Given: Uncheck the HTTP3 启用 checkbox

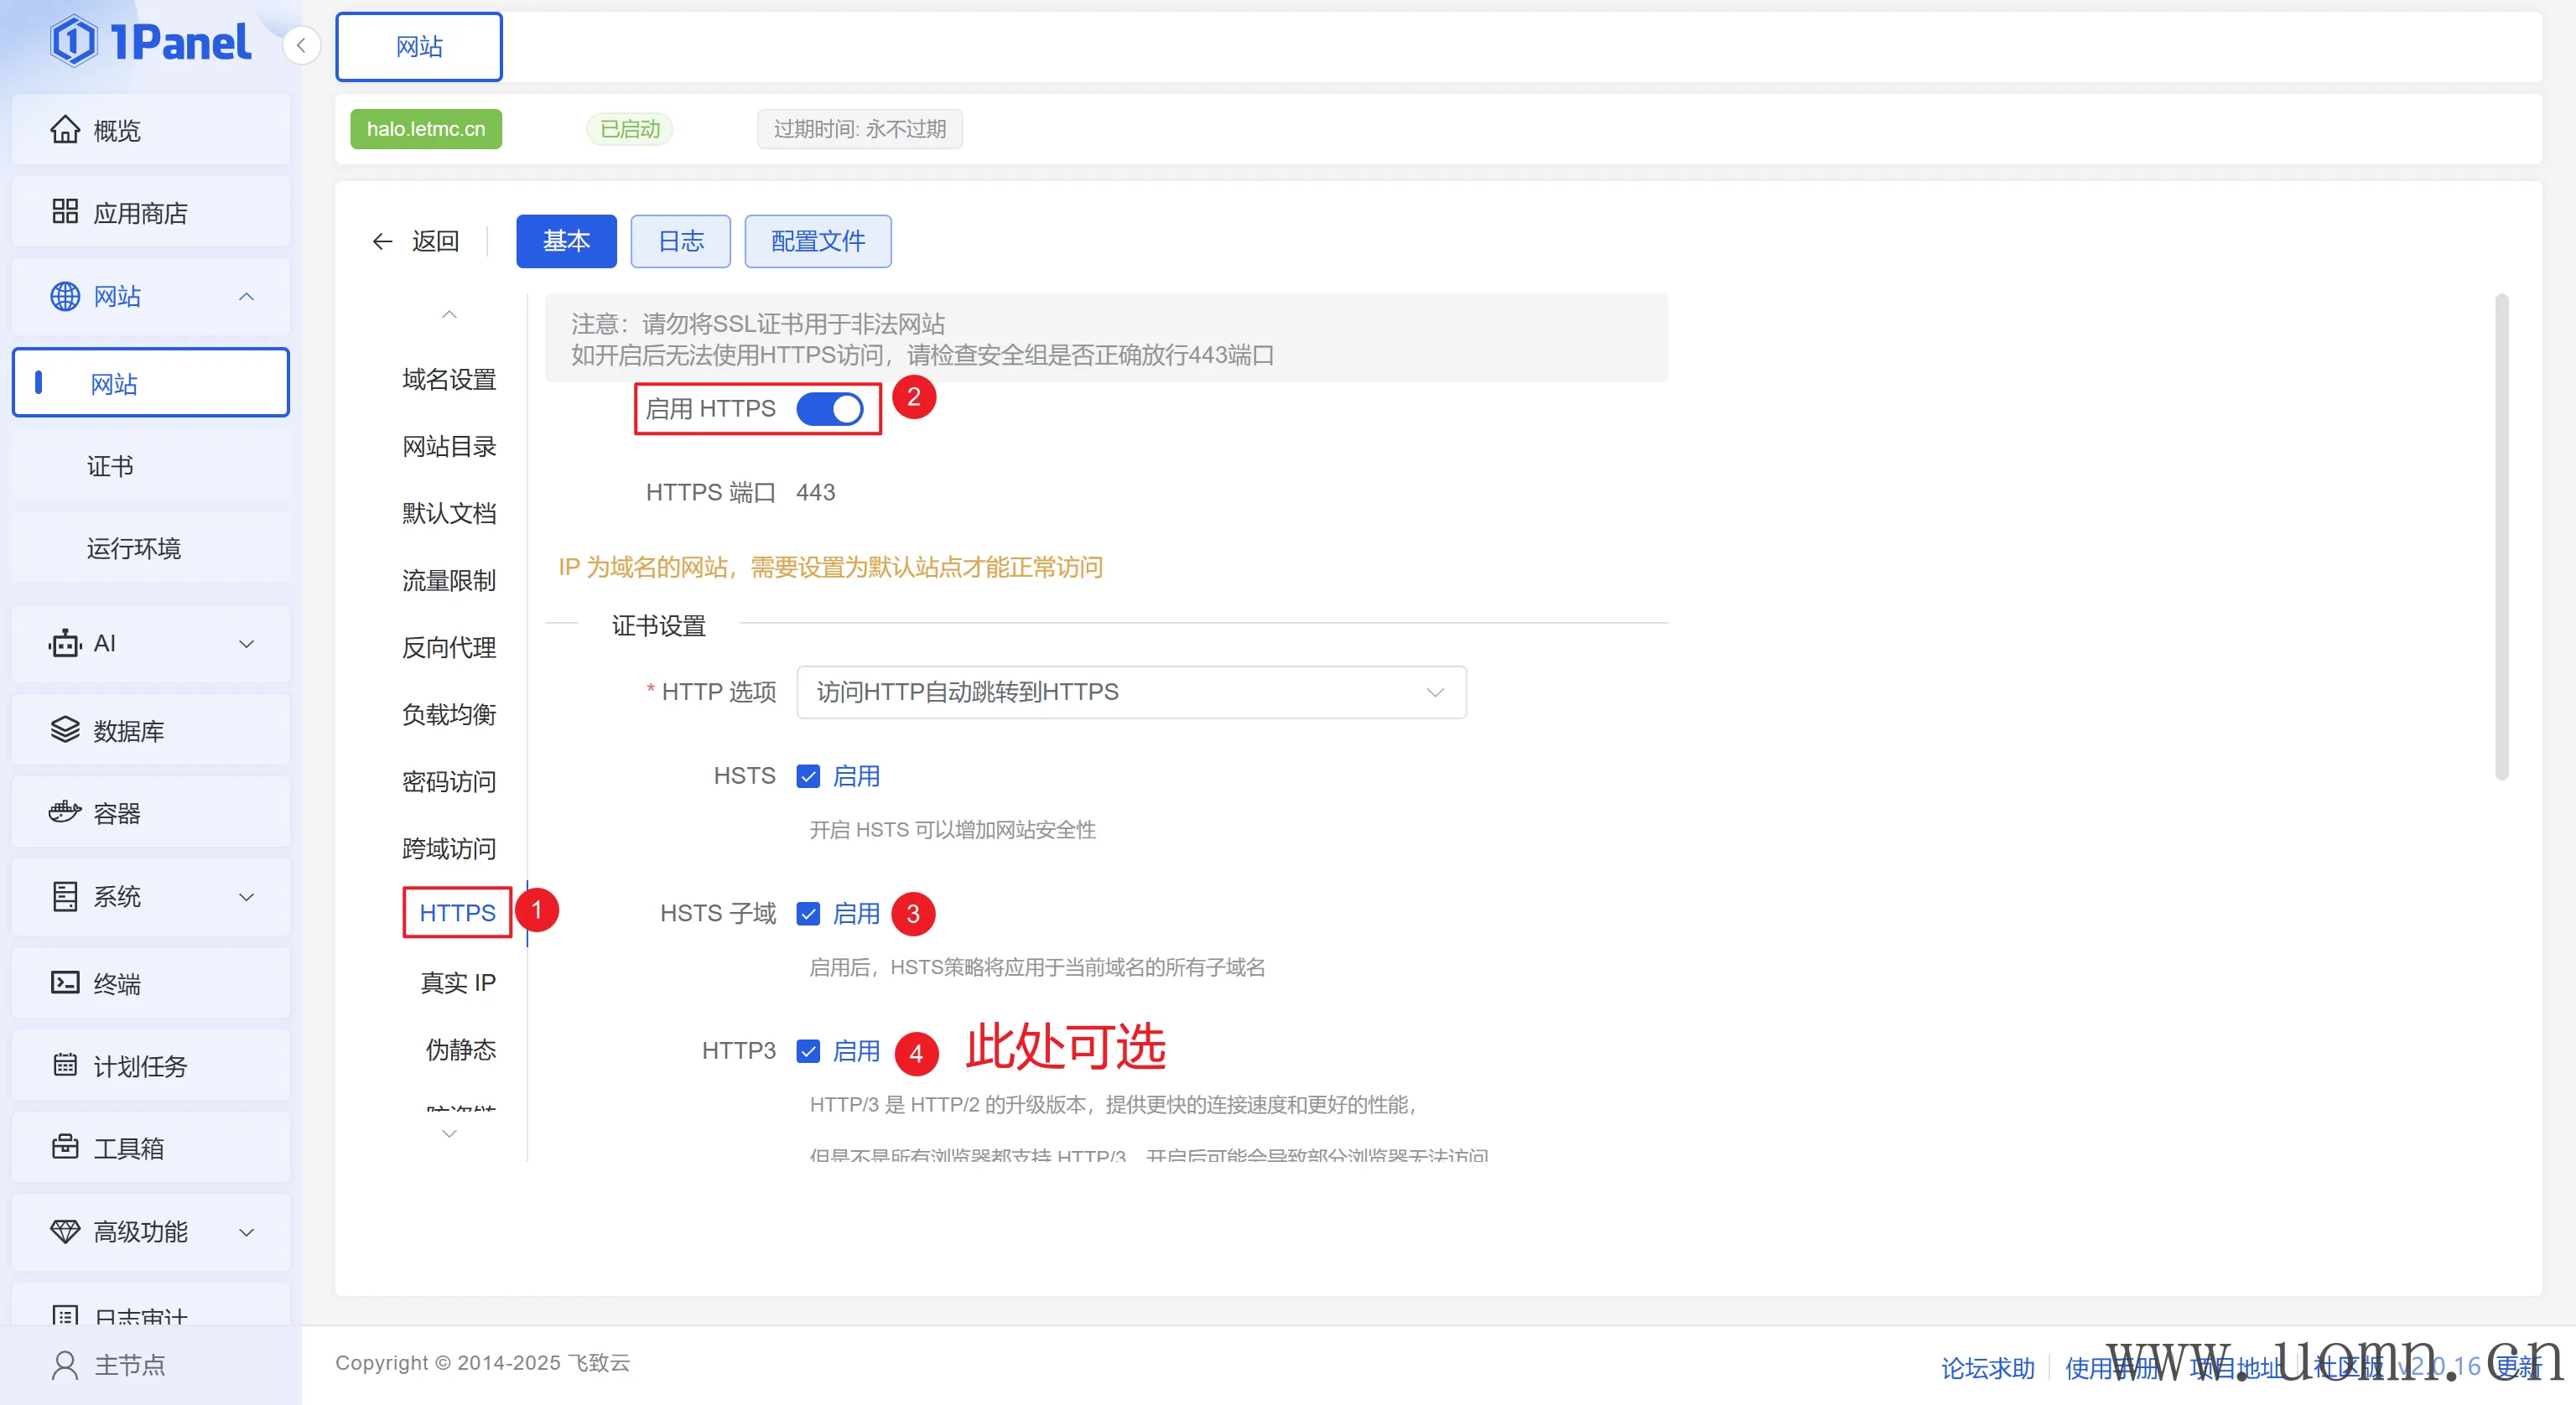Looking at the screenshot, I should [808, 1051].
